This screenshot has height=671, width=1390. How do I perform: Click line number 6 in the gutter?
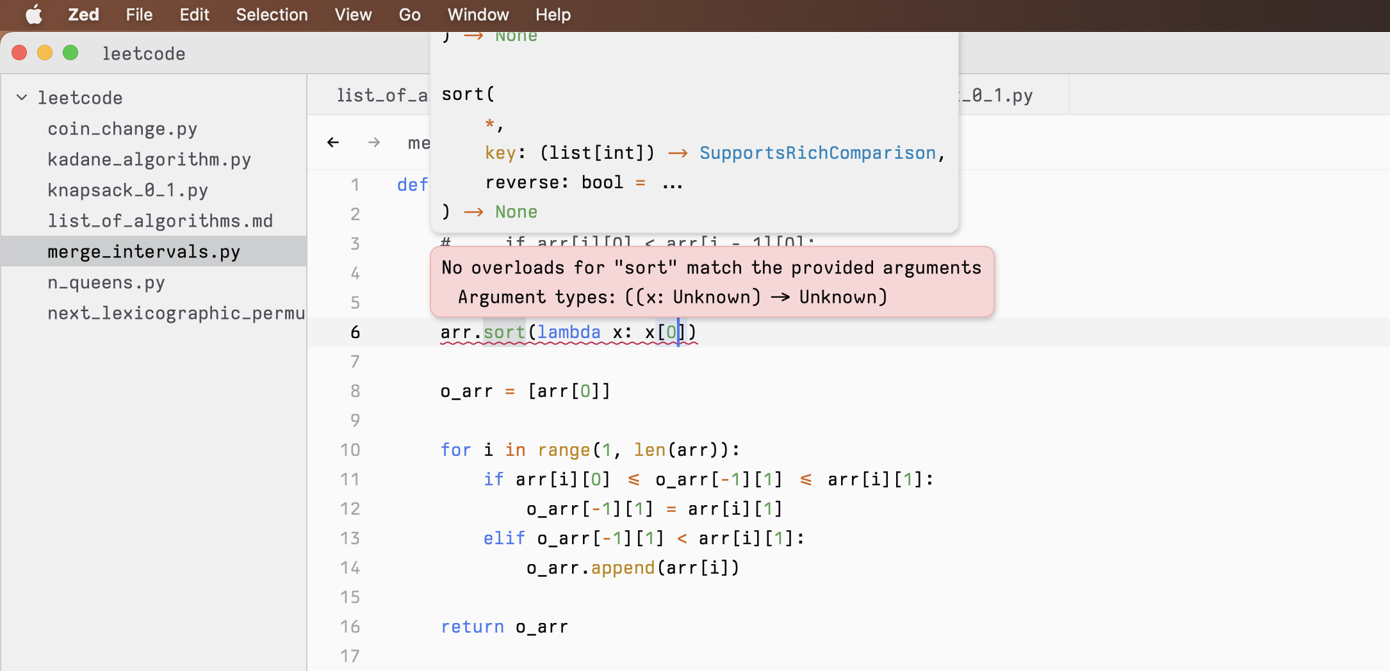[x=355, y=332]
